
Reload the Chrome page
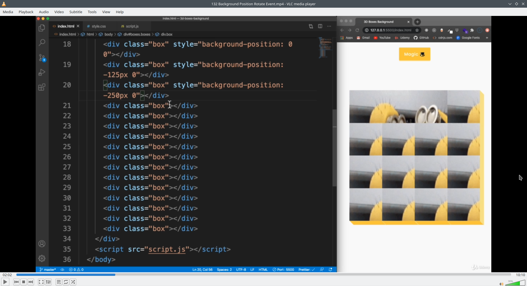(357, 30)
